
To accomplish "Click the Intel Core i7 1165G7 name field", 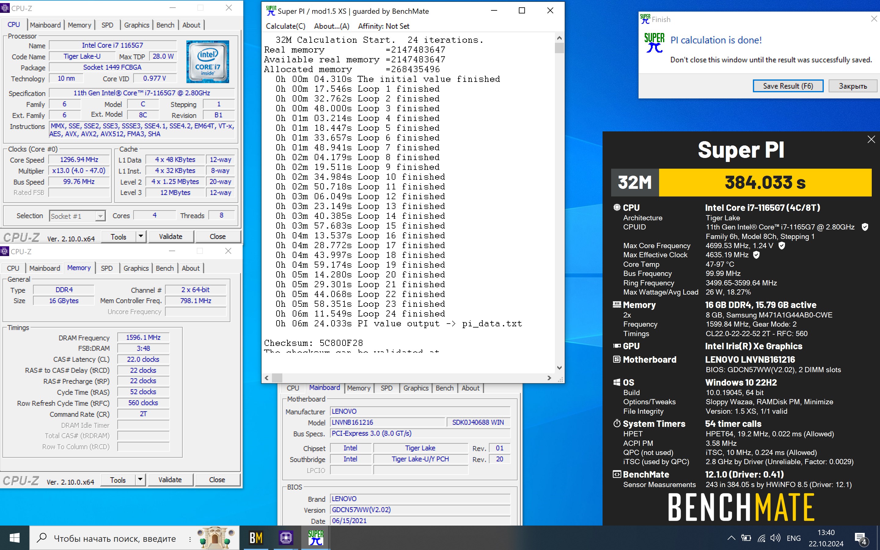I will click(x=113, y=46).
